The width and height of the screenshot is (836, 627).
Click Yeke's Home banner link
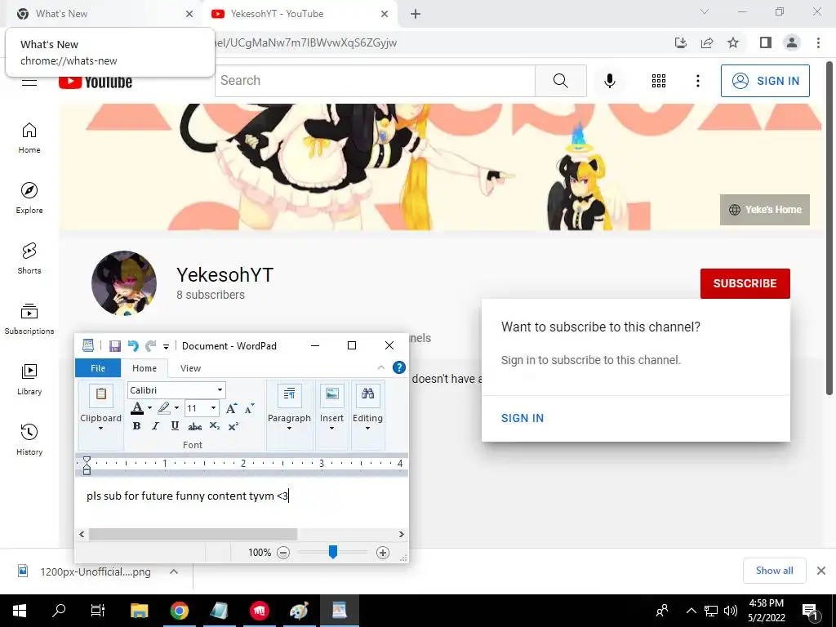coord(764,210)
